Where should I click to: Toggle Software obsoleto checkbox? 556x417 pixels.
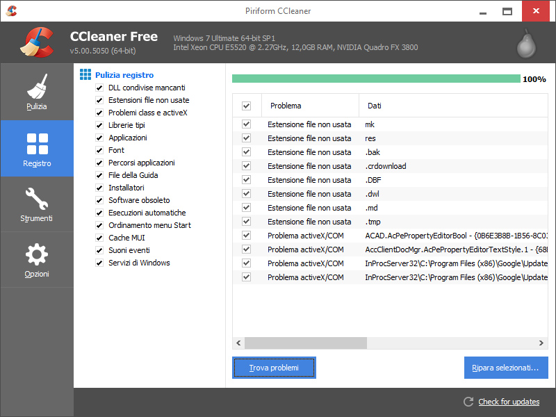click(99, 200)
